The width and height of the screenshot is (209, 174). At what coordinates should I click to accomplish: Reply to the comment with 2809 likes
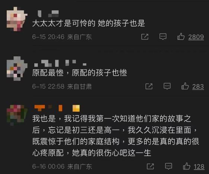[163, 37]
